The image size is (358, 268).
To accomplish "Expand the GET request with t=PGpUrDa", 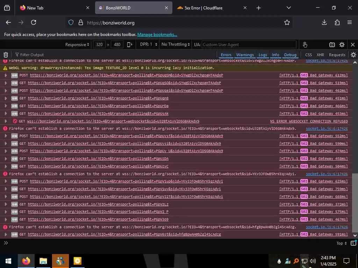I will click(x=6, y=106).
